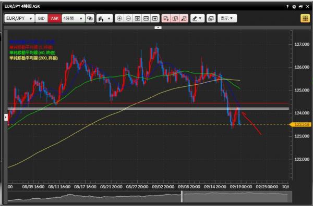This screenshot has width=313, height=206.
Task: Open the 表示 display menu
Action: click(227, 18)
